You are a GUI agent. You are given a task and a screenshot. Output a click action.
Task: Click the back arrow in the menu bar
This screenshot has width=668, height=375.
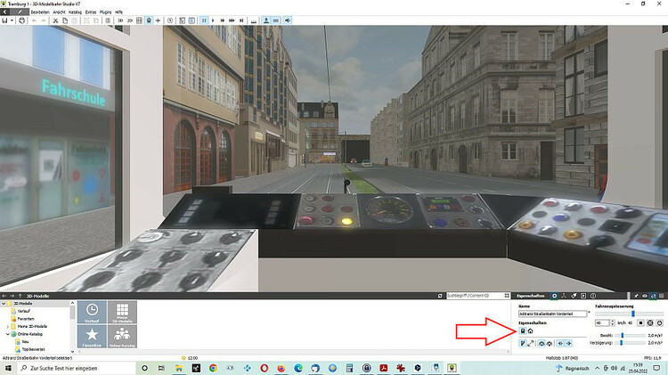tap(4, 12)
